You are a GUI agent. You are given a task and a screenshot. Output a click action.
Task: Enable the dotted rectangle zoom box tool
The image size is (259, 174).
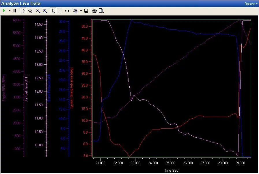tap(60, 11)
